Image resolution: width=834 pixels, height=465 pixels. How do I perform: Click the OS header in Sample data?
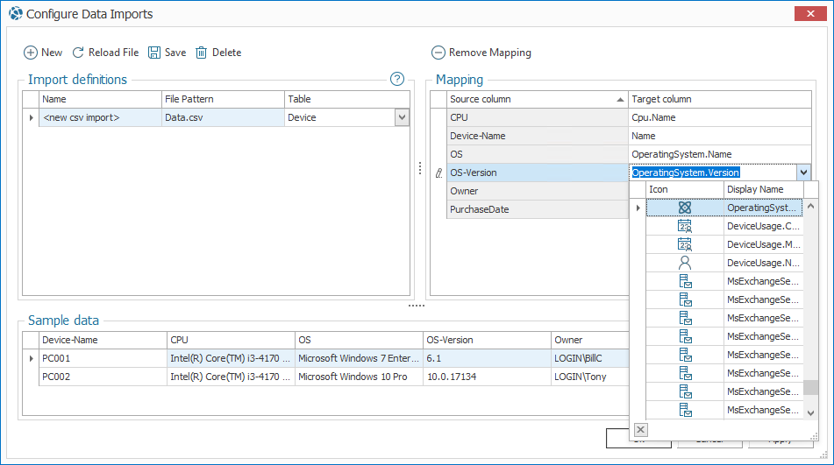(359, 341)
